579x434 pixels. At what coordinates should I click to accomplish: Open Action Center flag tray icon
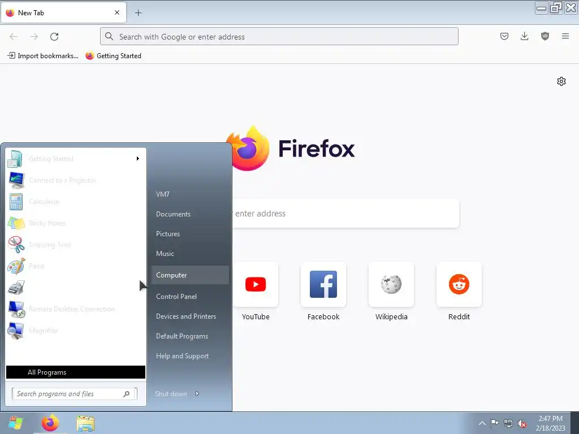[x=494, y=423]
